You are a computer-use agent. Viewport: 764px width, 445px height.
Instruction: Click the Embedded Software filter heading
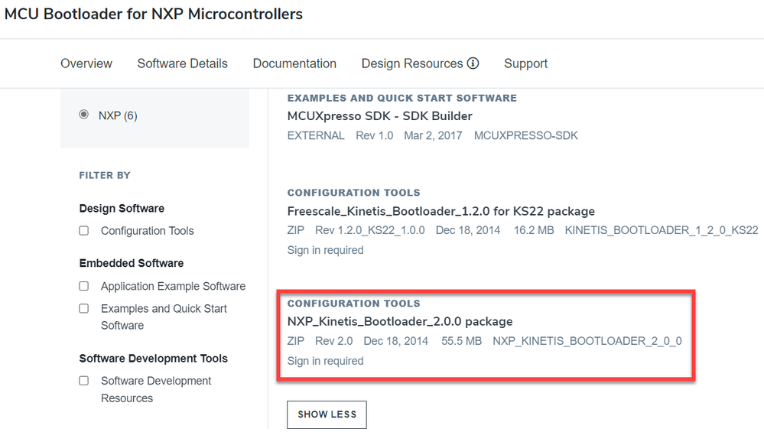coord(131,263)
